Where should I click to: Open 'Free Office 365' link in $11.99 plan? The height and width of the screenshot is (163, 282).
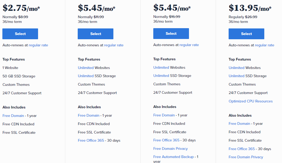(x=91, y=141)
